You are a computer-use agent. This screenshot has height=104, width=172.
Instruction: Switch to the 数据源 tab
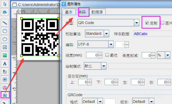[x=97, y=12]
